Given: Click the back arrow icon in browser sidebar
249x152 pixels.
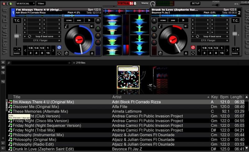Looking at the screenshot, I should [x=3, y=82].
